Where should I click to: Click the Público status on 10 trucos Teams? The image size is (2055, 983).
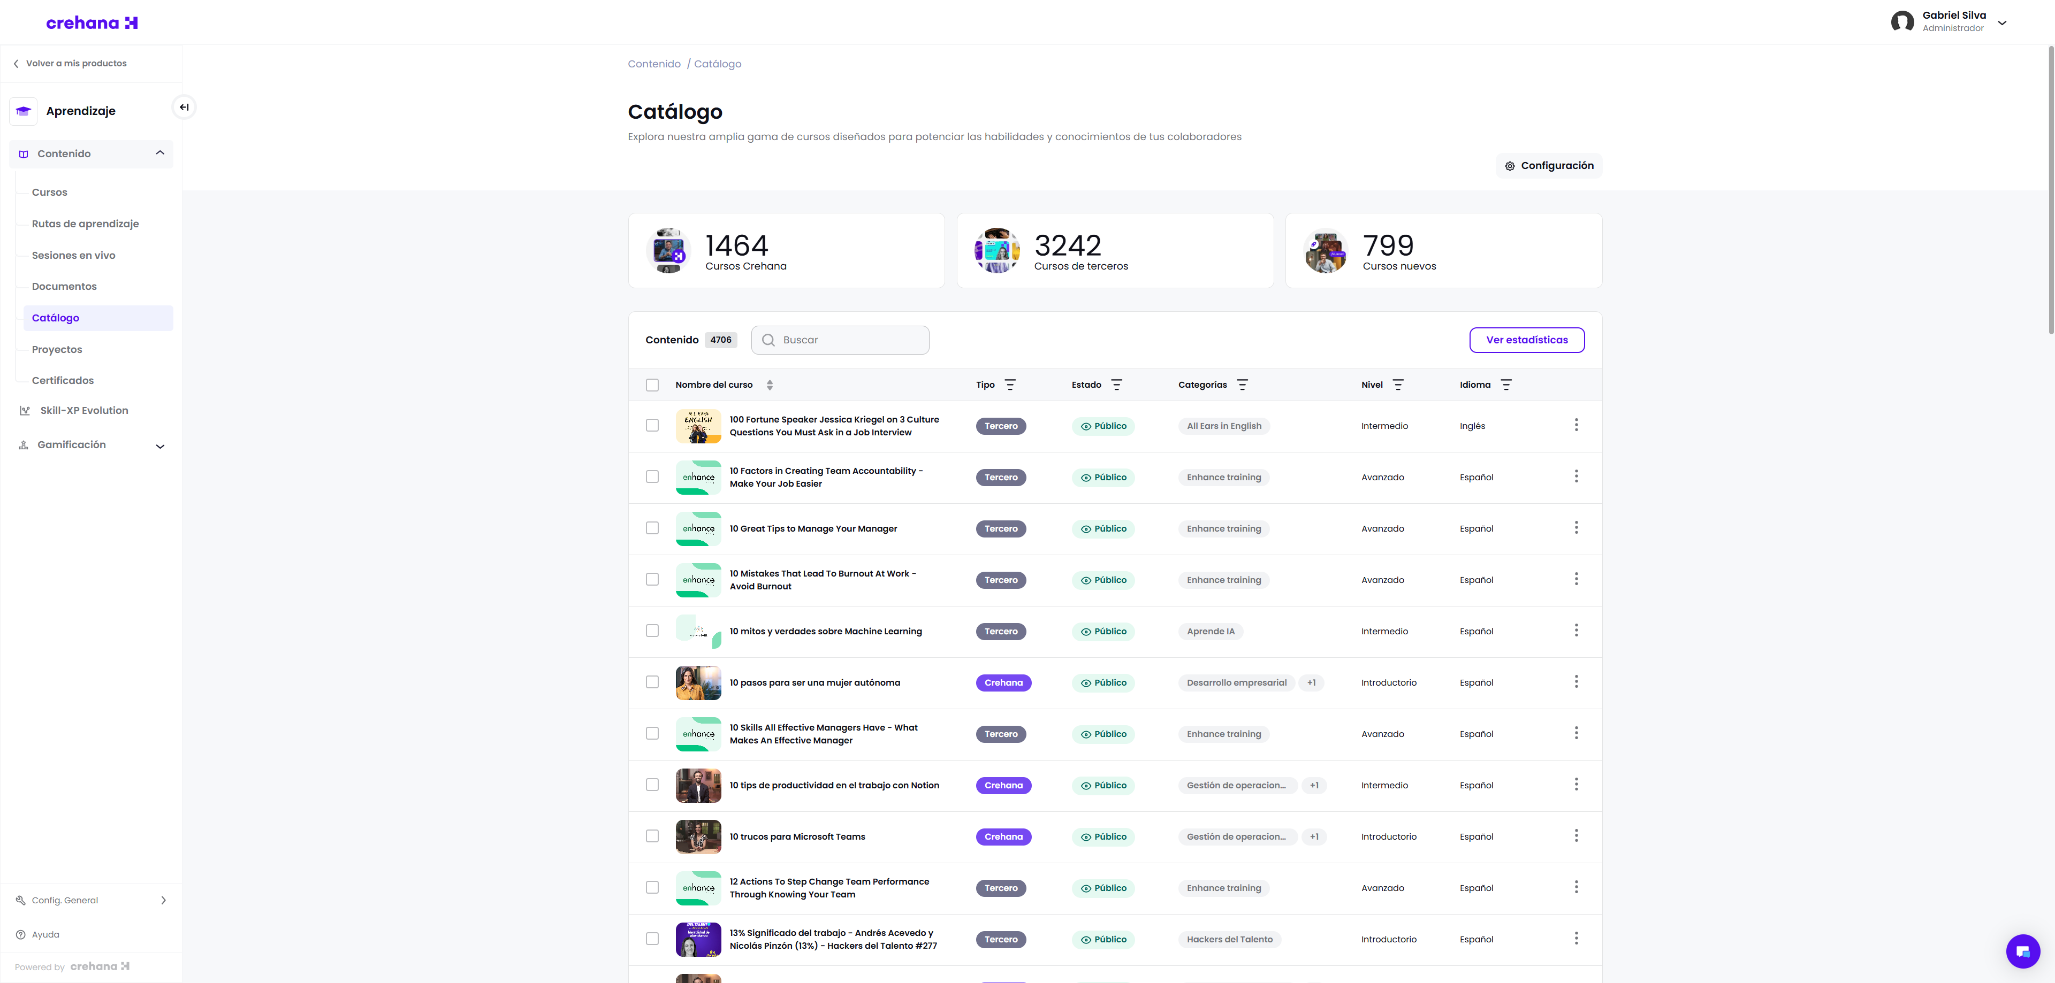1103,837
